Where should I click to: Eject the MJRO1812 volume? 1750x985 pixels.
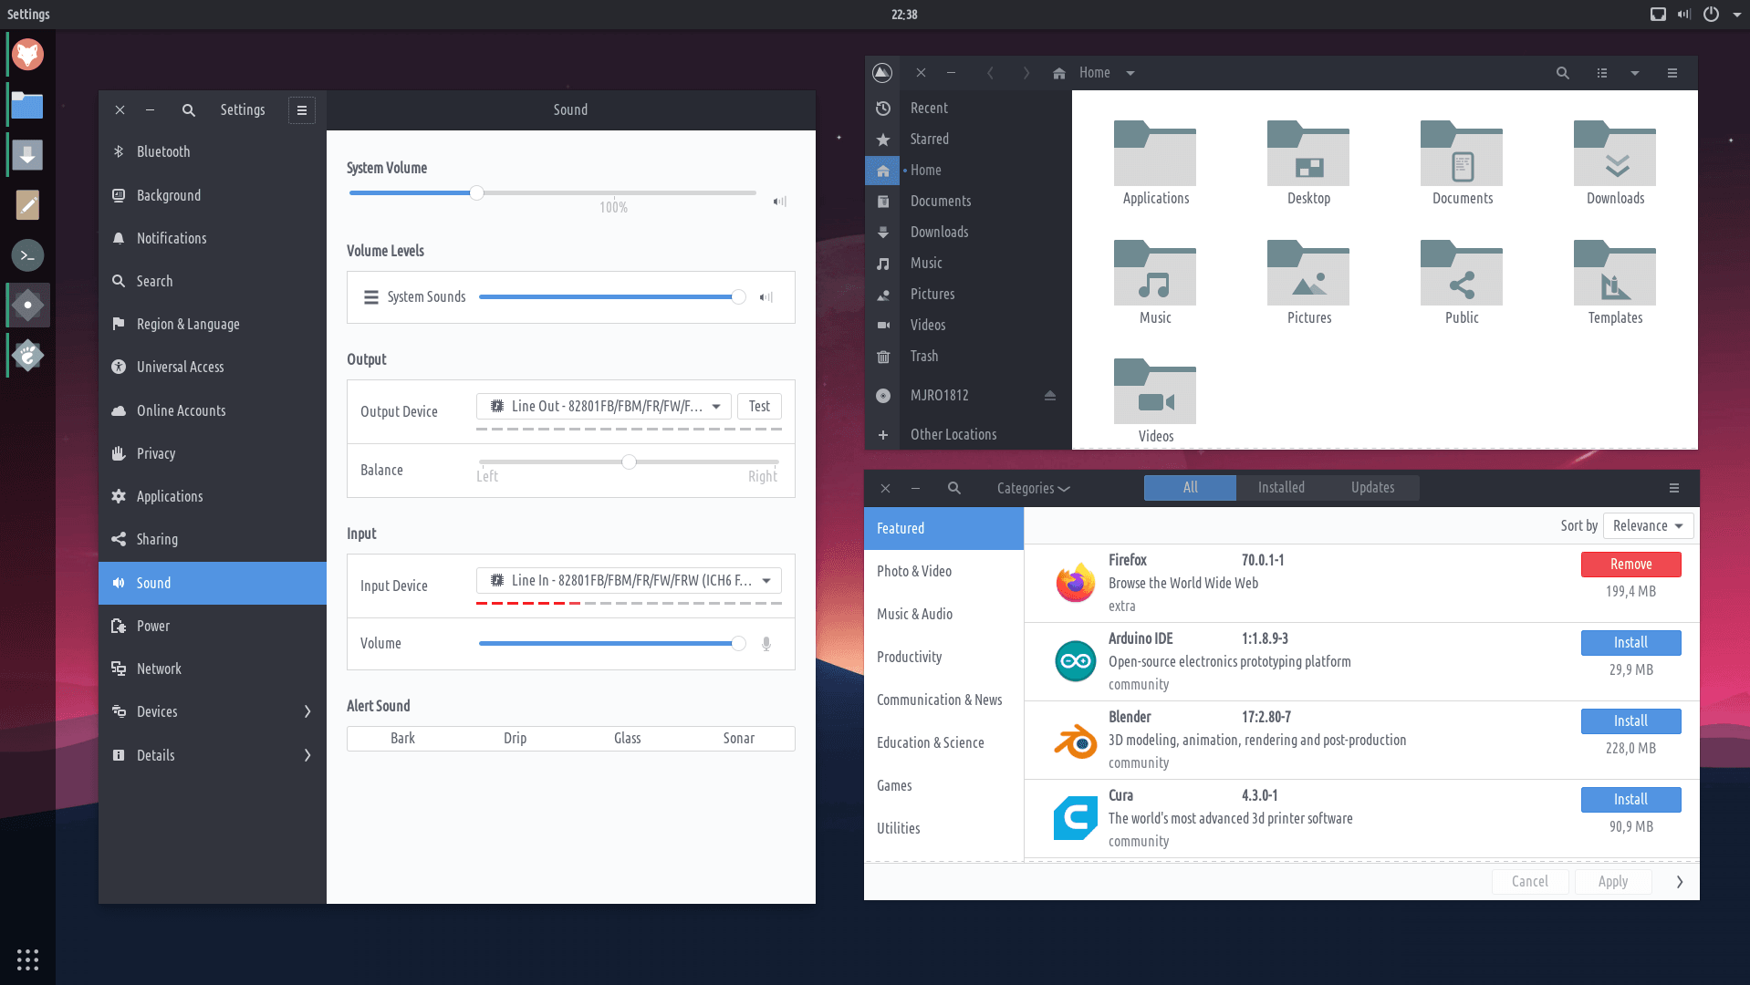(1049, 396)
